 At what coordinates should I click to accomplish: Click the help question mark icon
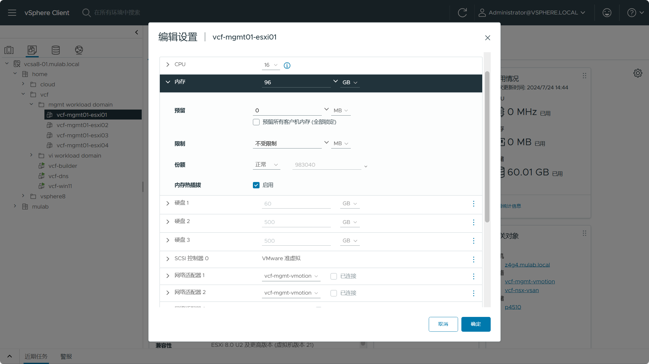pyautogui.click(x=631, y=12)
